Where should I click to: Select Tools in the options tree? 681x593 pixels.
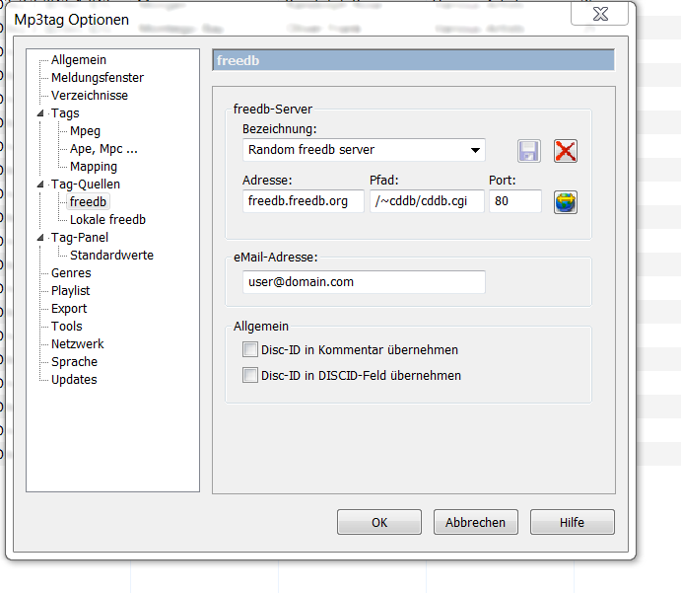point(66,326)
